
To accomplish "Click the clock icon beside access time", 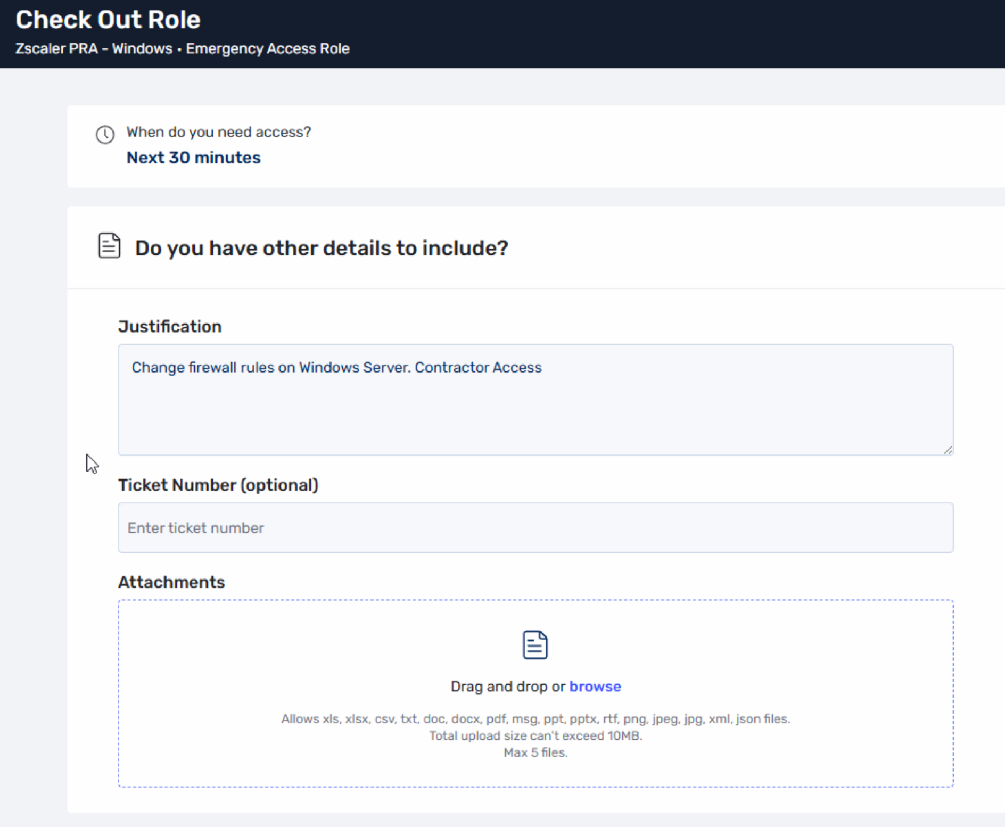I will 105,135.
